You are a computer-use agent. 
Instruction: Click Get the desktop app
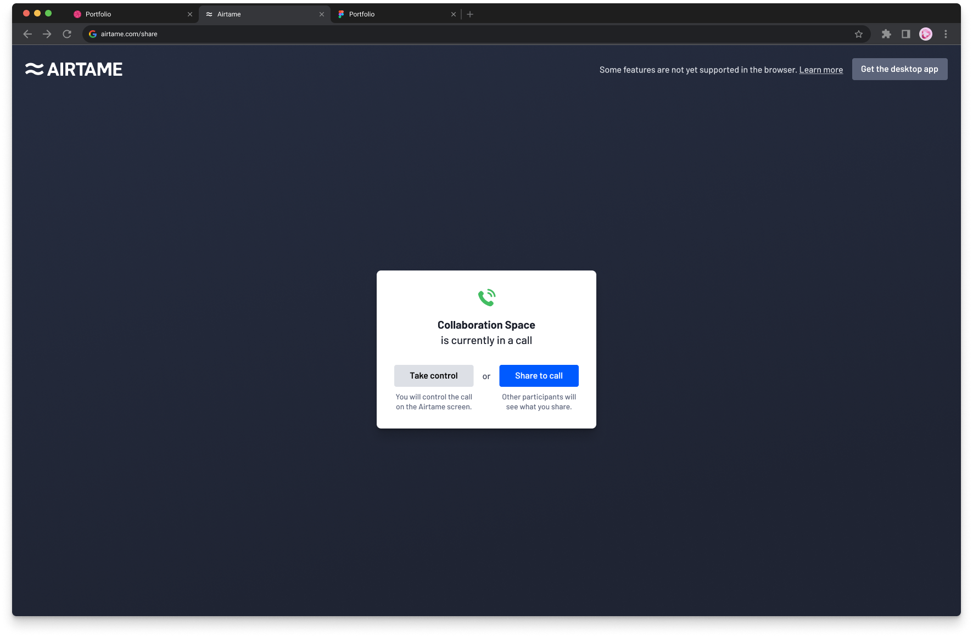(899, 69)
